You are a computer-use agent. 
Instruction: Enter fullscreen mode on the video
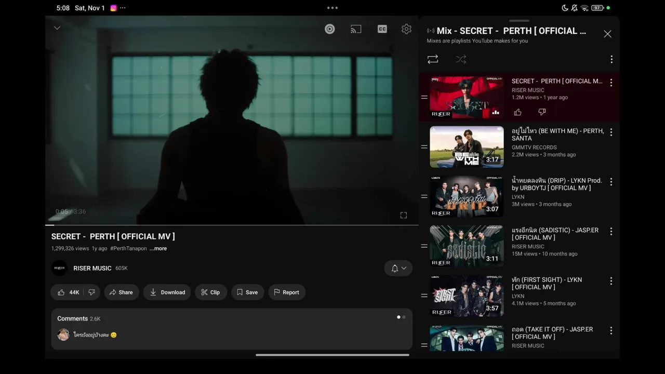(404, 215)
